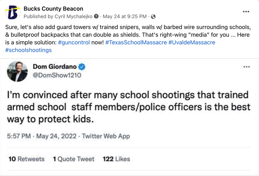259x176 pixels.
Task: Click the globe public audience icon
Action: point(153,16)
